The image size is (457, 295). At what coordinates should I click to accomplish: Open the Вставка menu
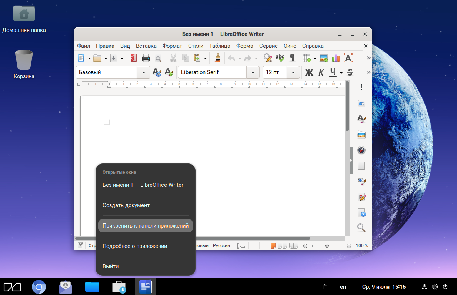pos(146,46)
